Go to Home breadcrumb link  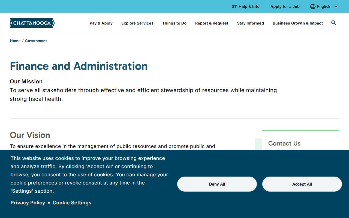click(x=15, y=41)
